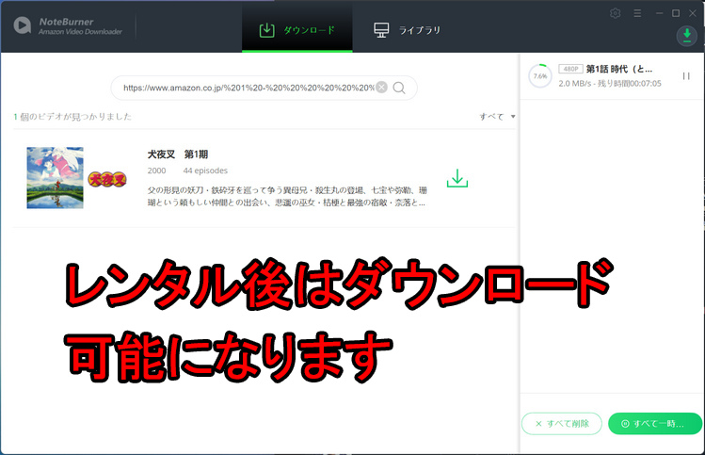Click the 480P quality badge
The width and height of the screenshot is (705, 455).
(x=570, y=69)
